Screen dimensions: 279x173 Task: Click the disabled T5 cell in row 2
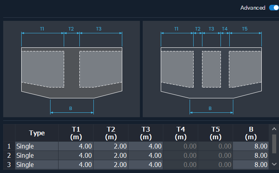click(x=215, y=156)
